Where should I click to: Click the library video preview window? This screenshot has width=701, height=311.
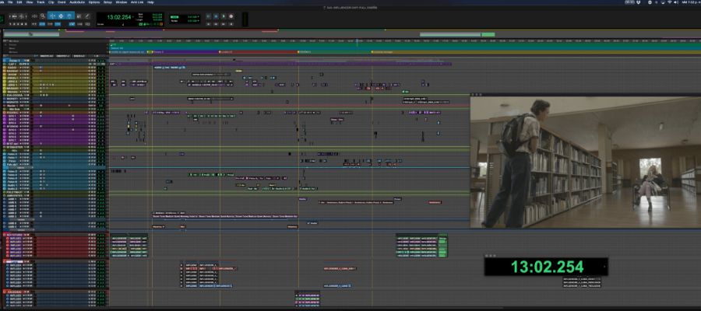584,162
